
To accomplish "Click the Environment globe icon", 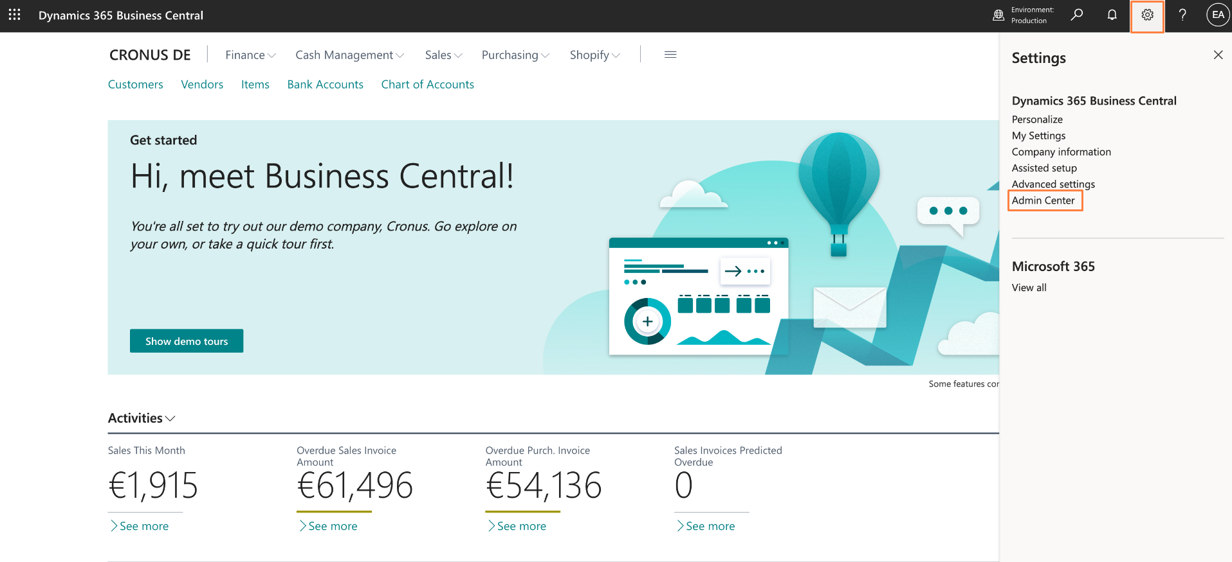I will [998, 15].
